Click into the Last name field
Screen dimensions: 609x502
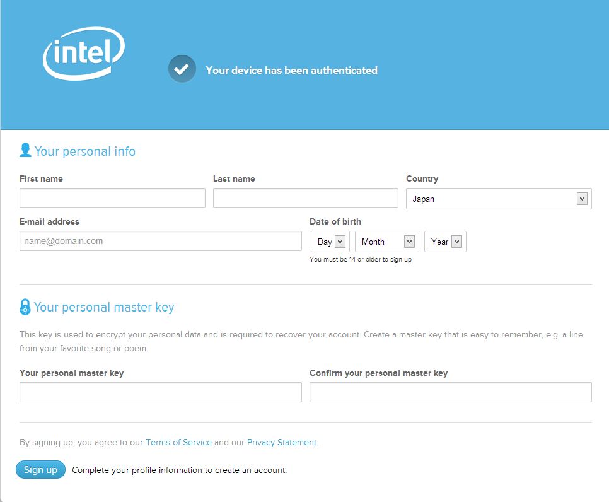coord(305,198)
